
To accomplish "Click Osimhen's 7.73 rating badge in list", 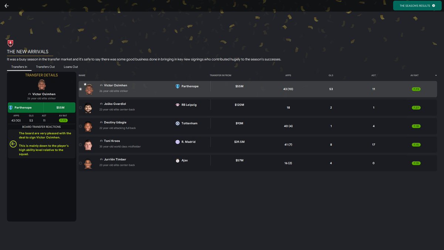I will (416, 89).
